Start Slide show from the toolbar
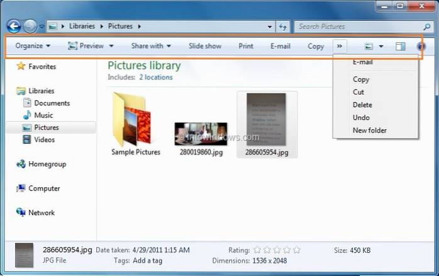439x276 pixels. [205, 46]
